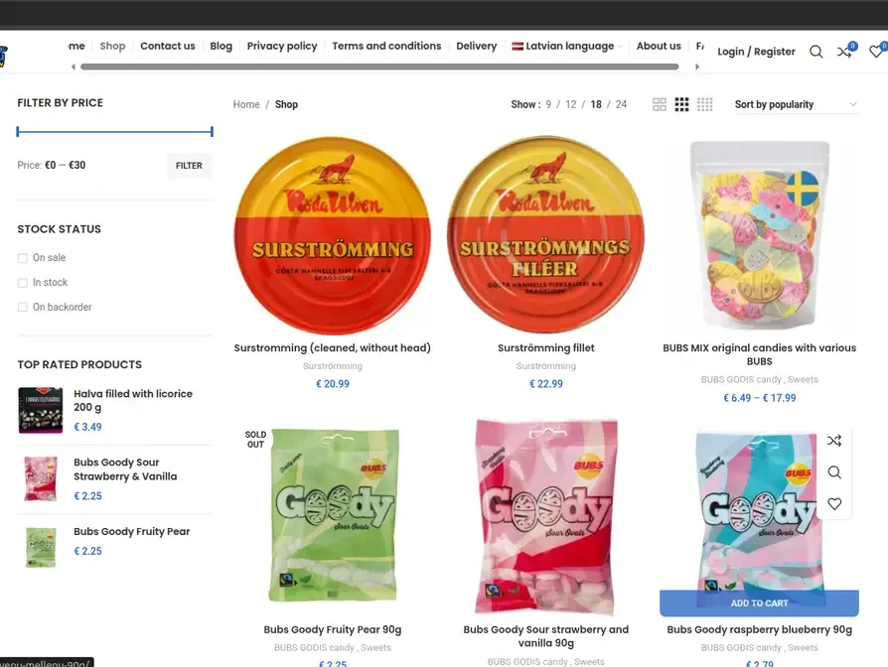Click the horizontal menu scrollbar thumb

(x=379, y=67)
